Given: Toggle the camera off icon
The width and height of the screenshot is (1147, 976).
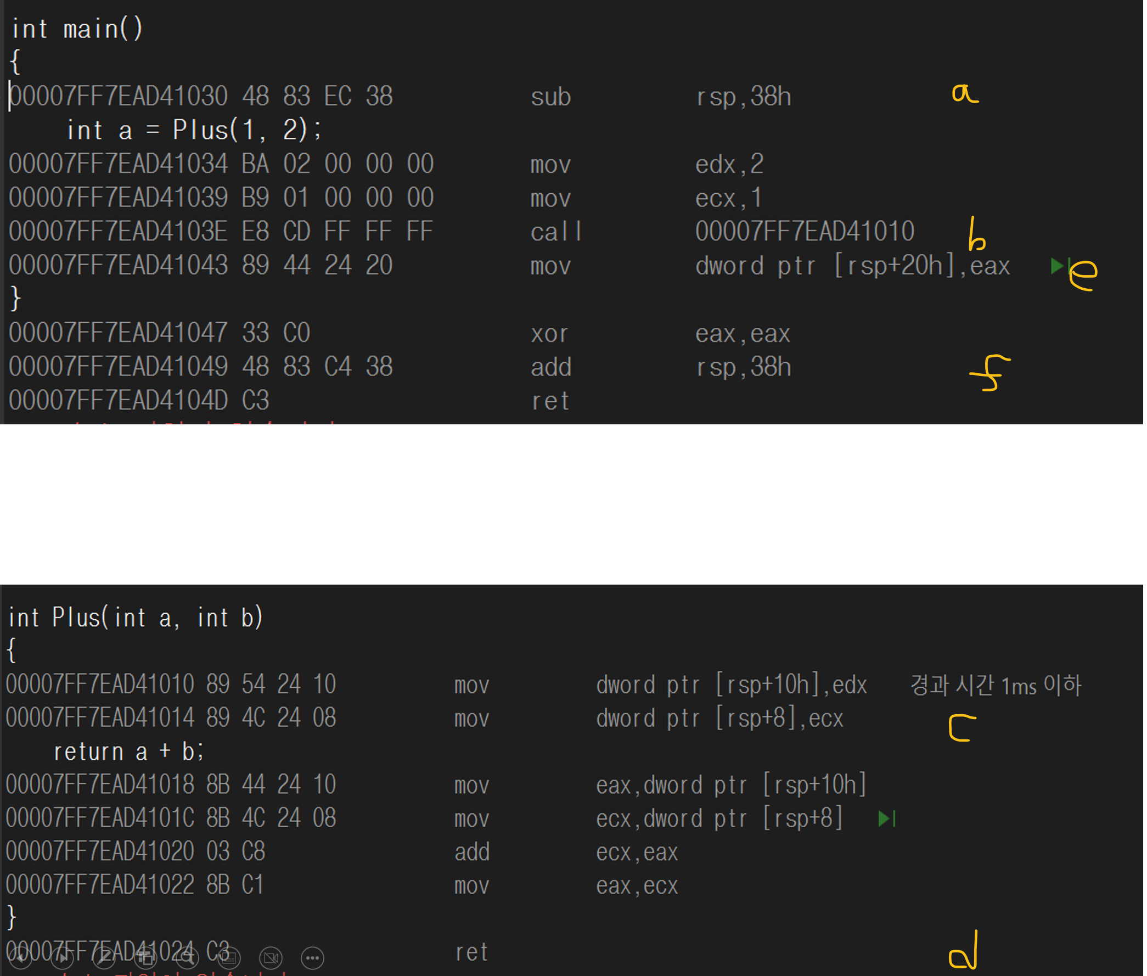Looking at the screenshot, I should click(x=271, y=958).
